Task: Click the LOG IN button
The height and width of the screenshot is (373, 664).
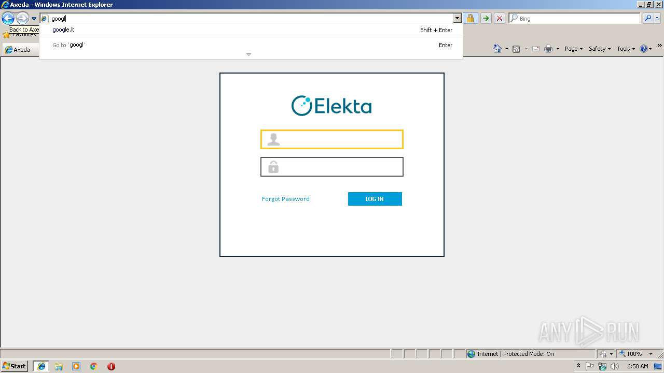Action: tap(375, 199)
